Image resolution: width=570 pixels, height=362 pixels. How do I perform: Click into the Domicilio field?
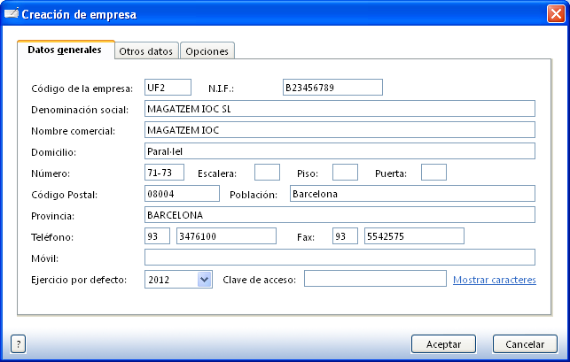(339, 150)
